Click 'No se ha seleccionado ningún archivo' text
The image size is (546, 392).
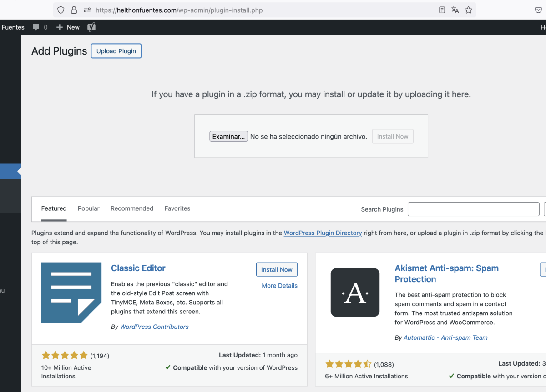(x=308, y=136)
